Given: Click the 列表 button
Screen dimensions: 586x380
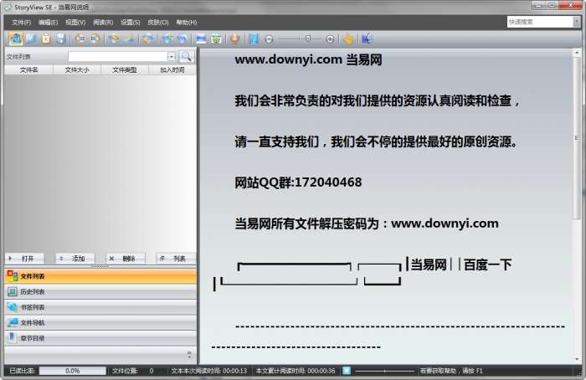Looking at the screenshot, I should [176, 258].
